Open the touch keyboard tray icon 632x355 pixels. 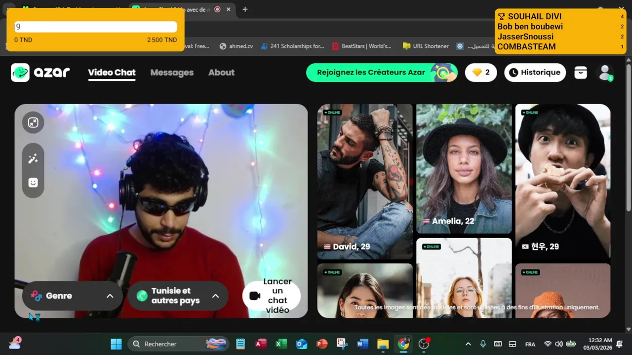[x=498, y=344]
